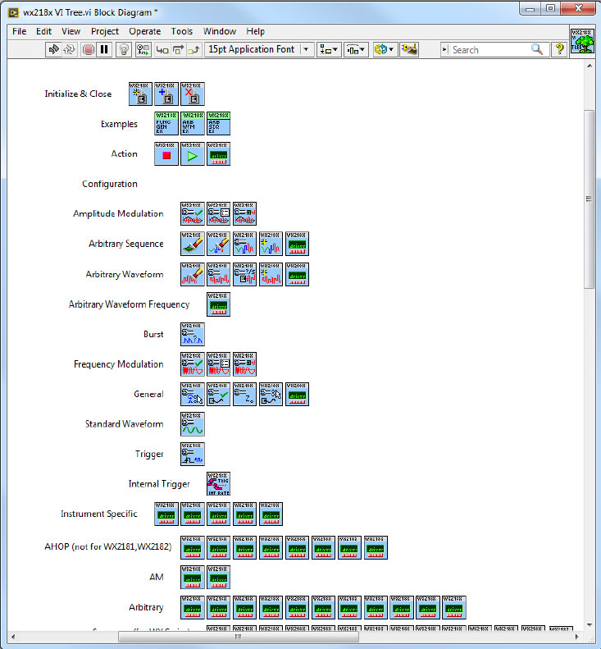Click the Internal Trigger rate VI icon
Screen dimensions: 601x649
[x=218, y=484]
